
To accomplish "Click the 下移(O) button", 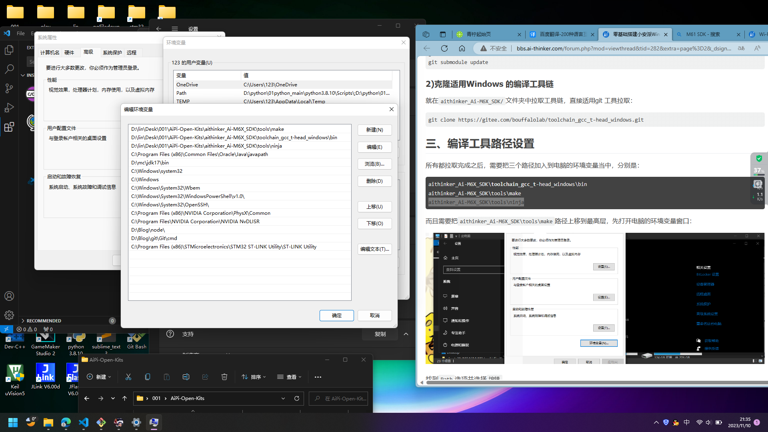I will (375, 224).
